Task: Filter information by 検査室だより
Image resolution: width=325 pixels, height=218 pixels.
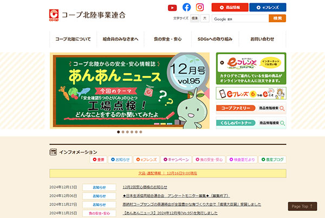Action: [242, 159]
